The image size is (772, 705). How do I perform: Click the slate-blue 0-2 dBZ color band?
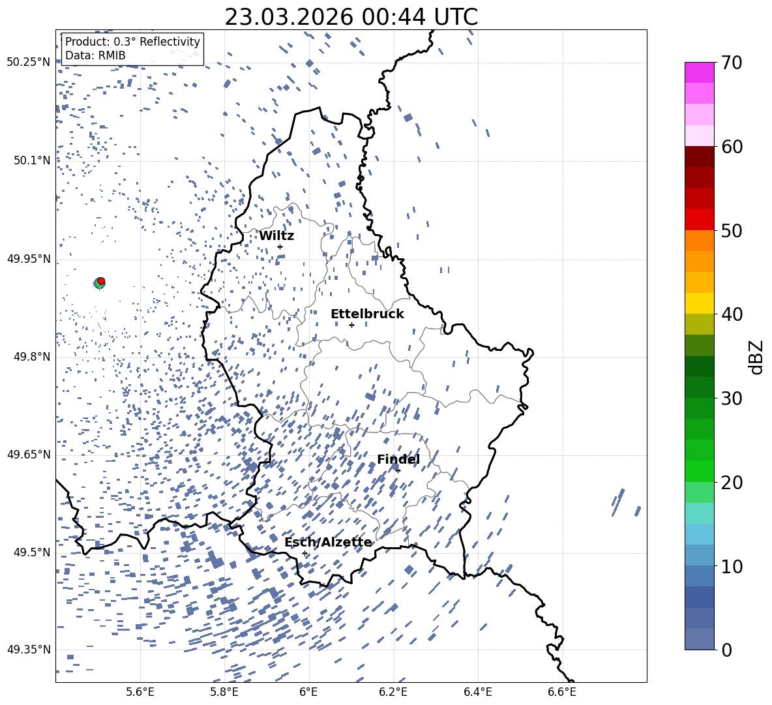pyautogui.click(x=700, y=639)
